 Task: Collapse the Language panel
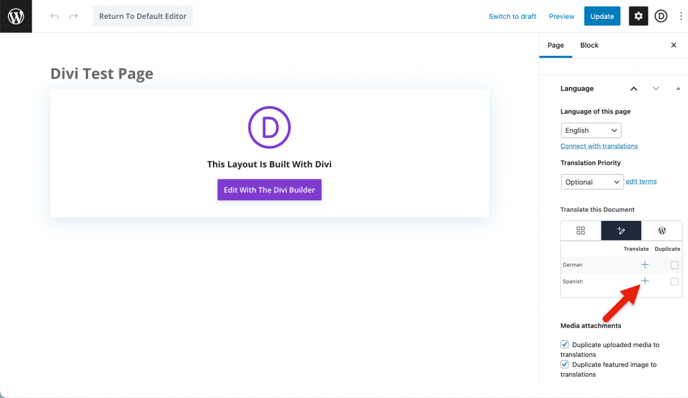pos(678,89)
